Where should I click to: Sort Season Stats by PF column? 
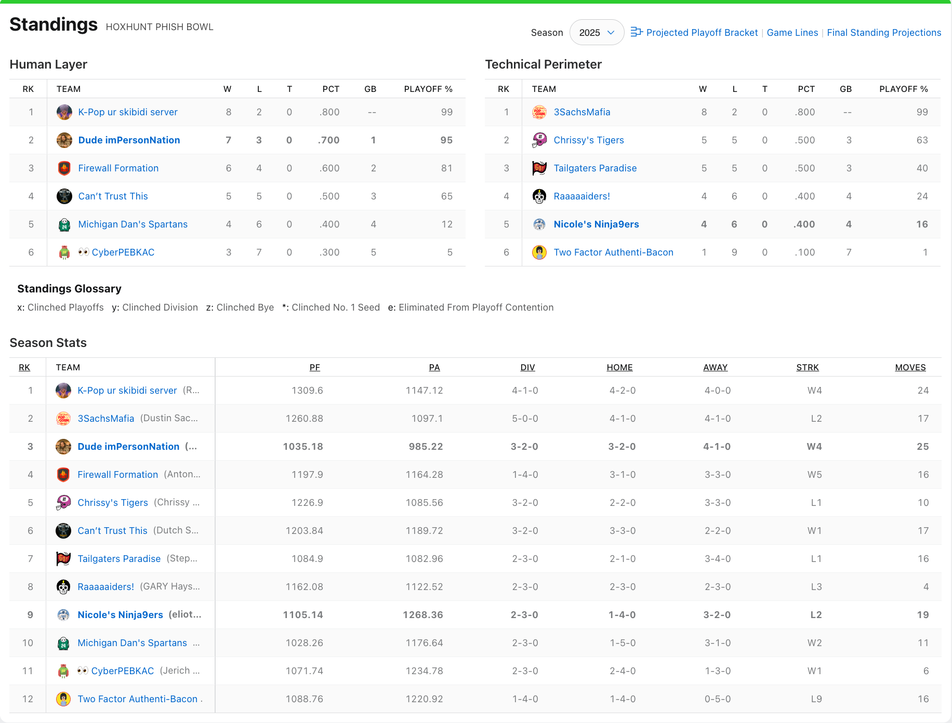click(x=314, y=367)
